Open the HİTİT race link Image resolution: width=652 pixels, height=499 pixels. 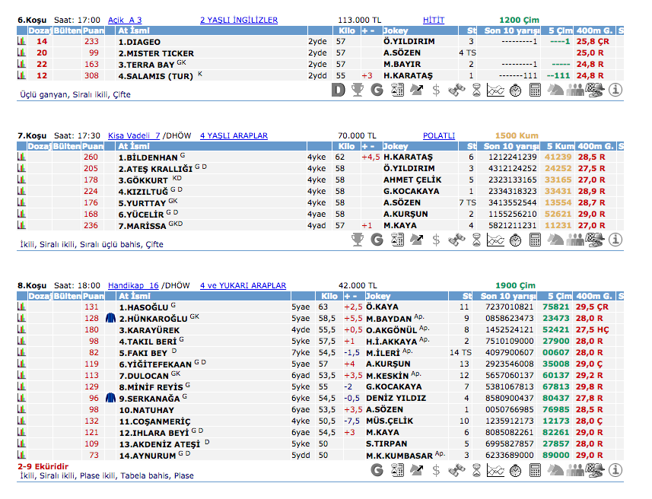[x=433, y=20]
